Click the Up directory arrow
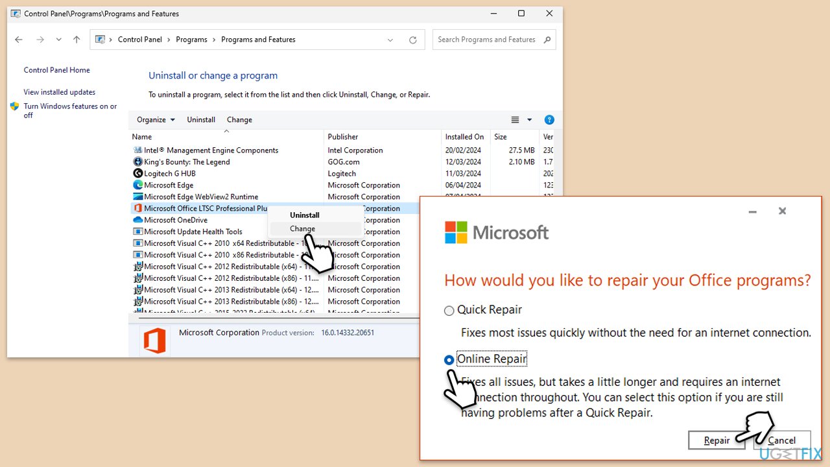Viewport: 830px width, 467px height. 77,40
